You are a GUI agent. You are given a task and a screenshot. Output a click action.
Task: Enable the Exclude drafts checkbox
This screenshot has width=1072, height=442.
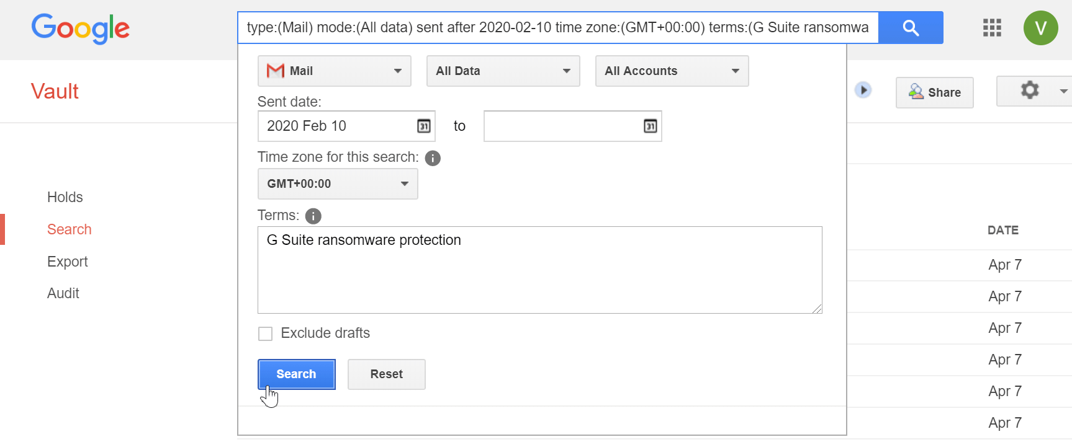(x=266, y=334)
